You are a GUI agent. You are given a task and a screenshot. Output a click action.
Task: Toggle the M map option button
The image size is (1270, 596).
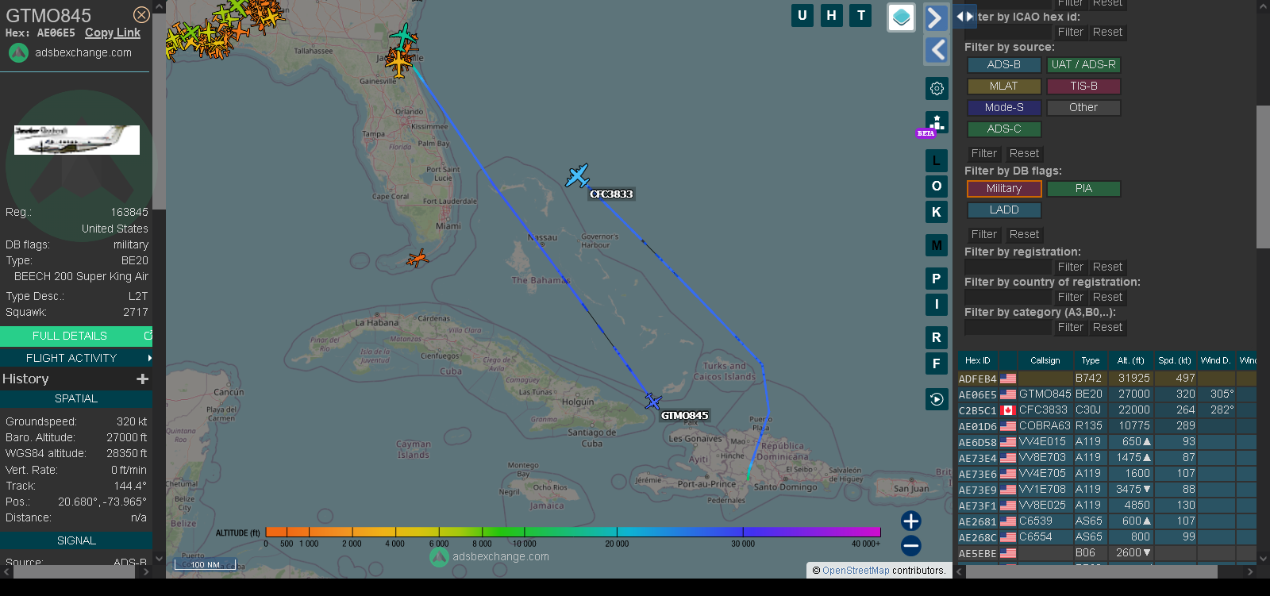937,245
